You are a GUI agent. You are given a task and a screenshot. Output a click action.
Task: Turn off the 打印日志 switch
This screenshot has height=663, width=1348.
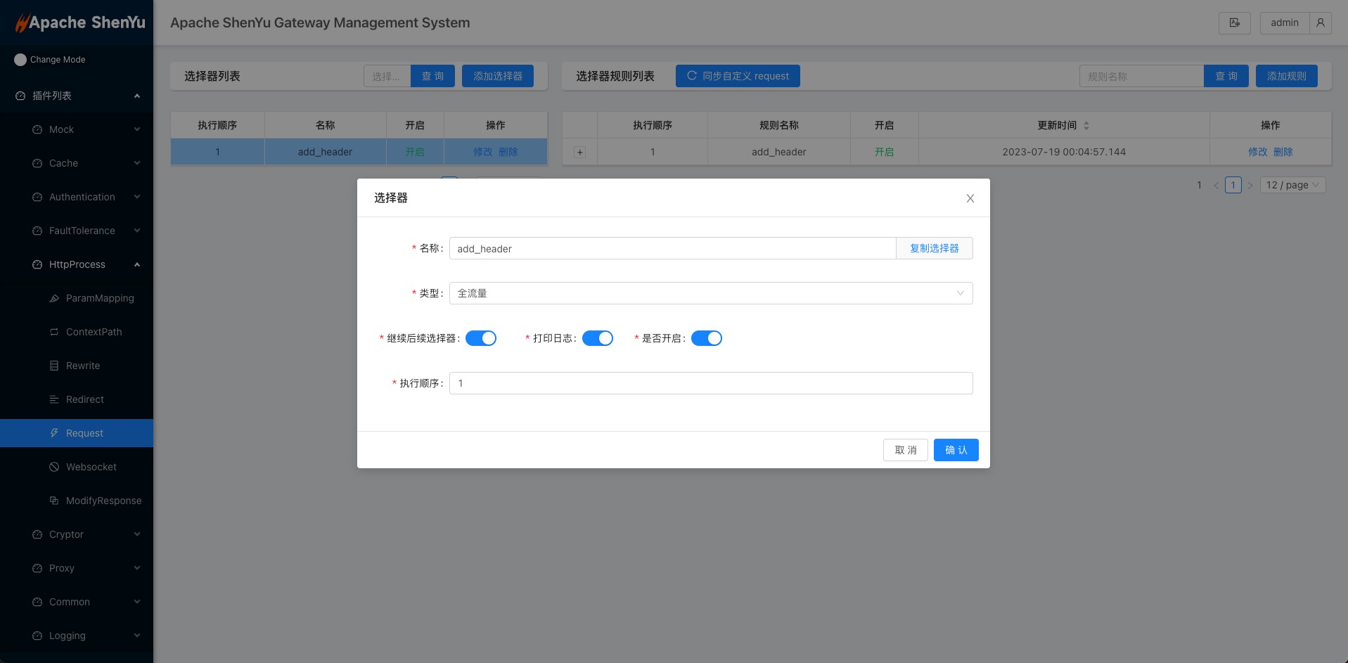[x=598, y=338]
